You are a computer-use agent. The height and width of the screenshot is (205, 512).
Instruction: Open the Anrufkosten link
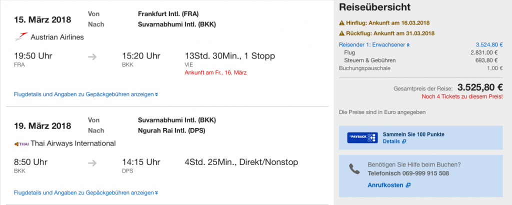coord(385,185)
